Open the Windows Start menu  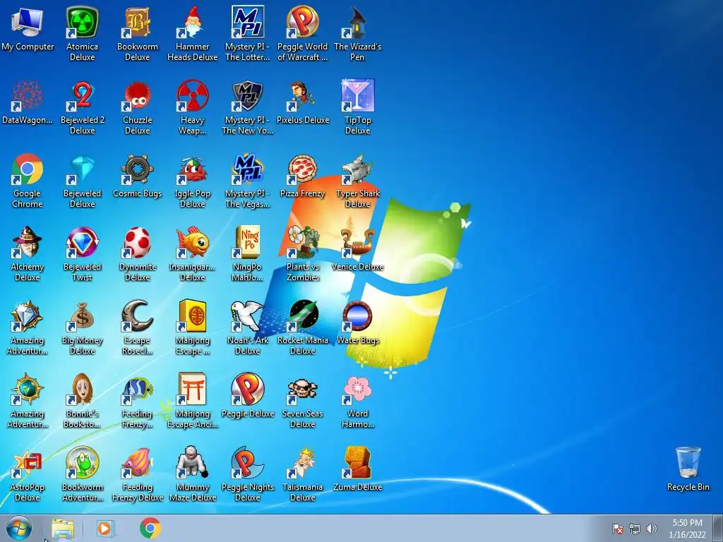coord(19,529)
